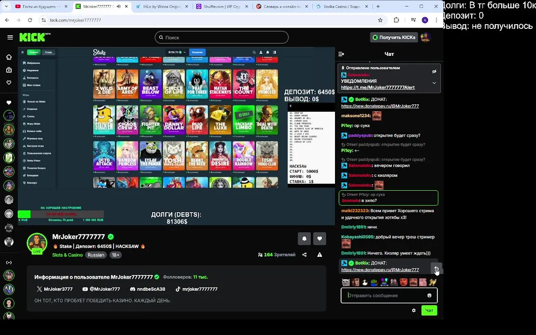Switch to the Shuffle.com VIP tab

click(x=222, y=6)
